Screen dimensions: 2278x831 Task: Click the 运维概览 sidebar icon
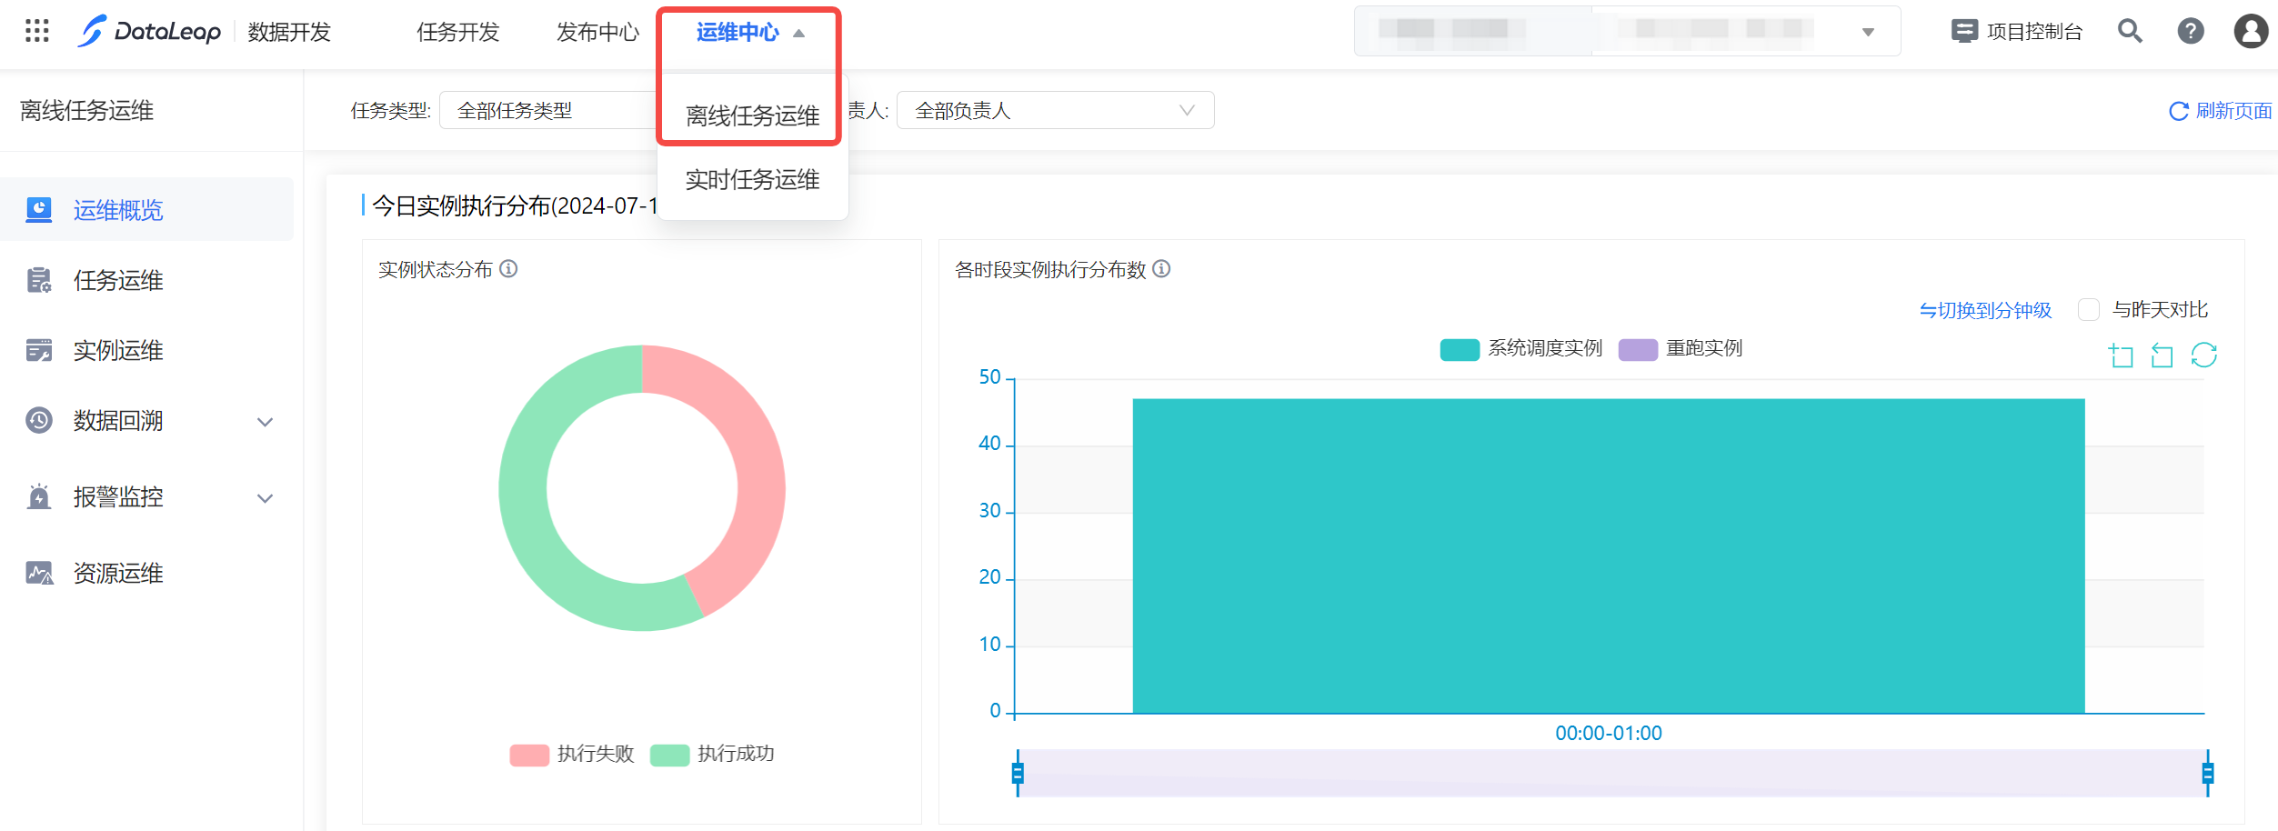coord(39,210)
